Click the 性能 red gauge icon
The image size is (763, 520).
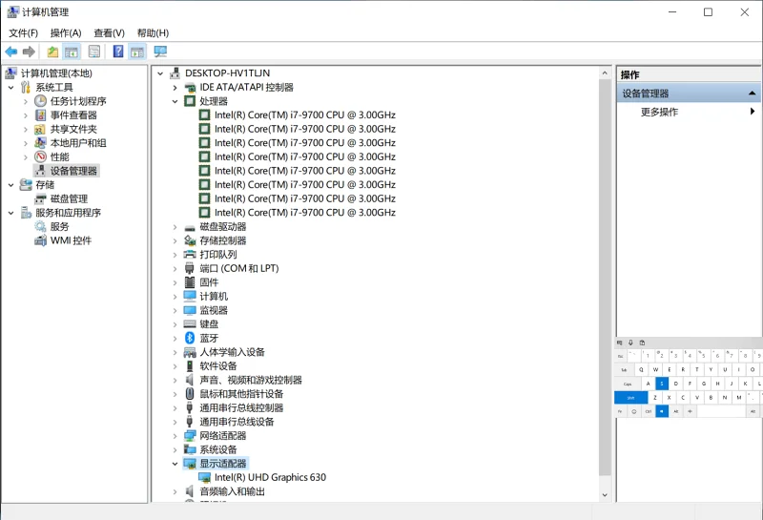point(40,156)
